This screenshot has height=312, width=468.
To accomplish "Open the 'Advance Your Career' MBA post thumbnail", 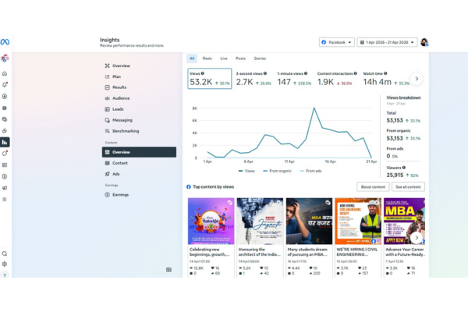I will click(x=404, y=222).
